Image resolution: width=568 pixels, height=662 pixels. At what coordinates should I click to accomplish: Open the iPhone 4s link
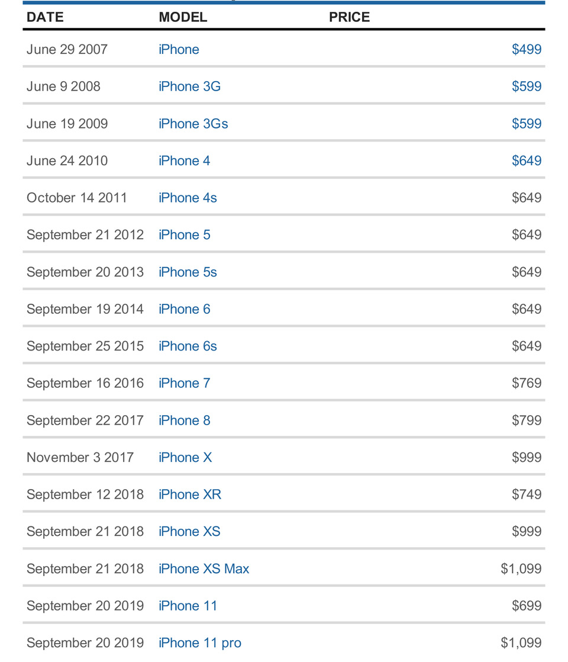(188, 198)
